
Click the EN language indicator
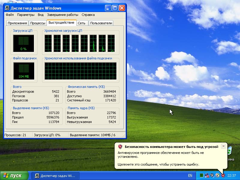tap(190, 175)
